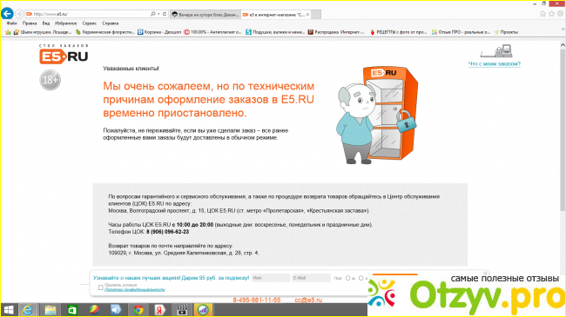Click the vertical scrollbar thumb

[x=563, y=129]
